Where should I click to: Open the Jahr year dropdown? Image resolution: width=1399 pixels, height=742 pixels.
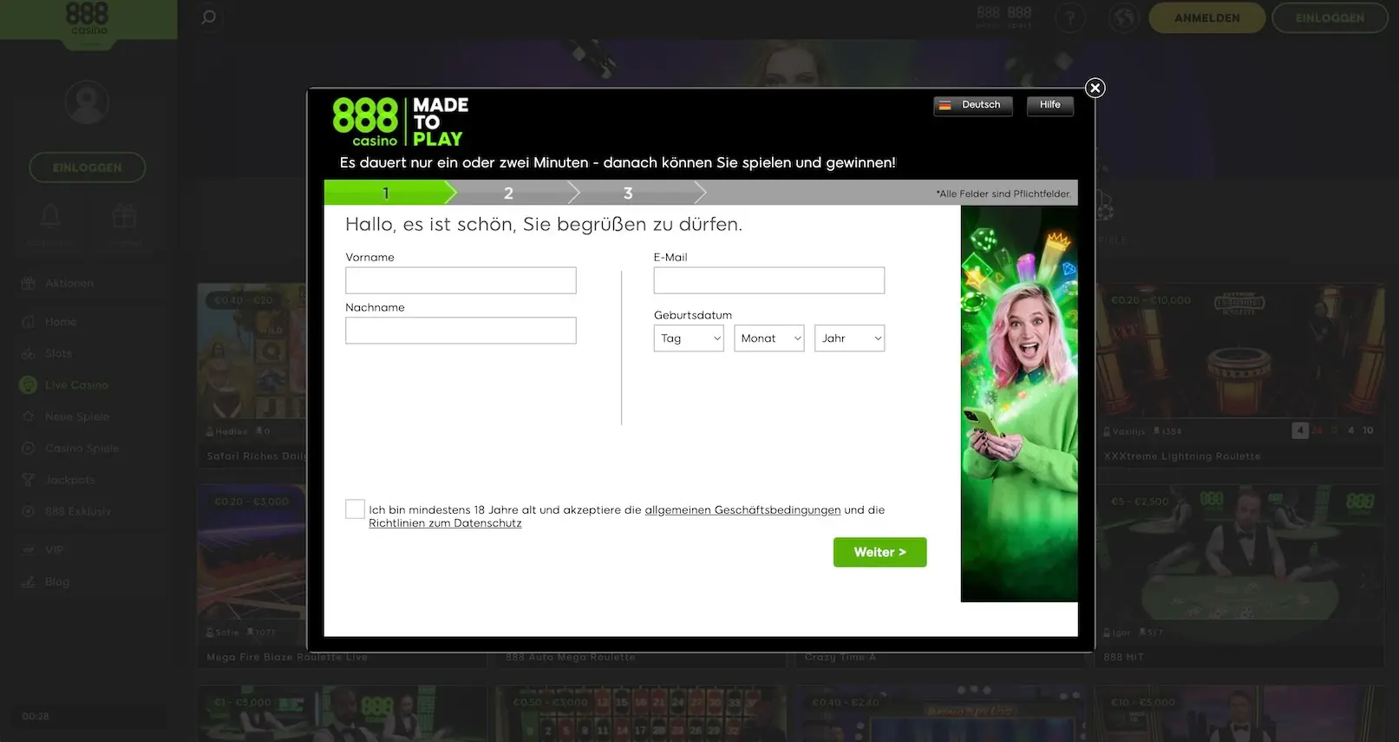[x=849, y=338]
